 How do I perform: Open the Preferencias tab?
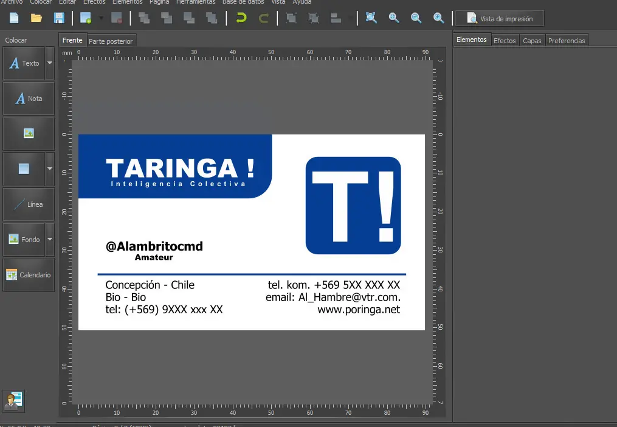tap(567, 41)
